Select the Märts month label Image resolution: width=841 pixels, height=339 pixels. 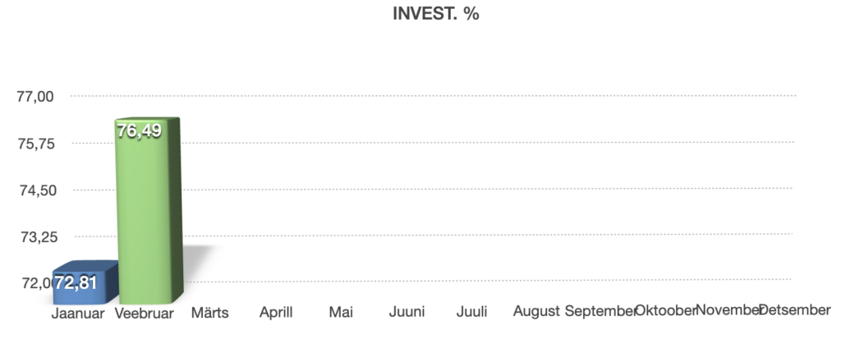click(209, 313)
